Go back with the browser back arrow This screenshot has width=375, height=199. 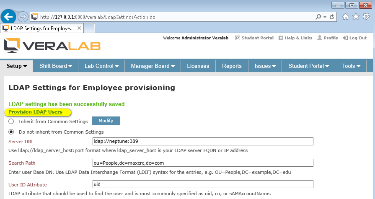(8, 17)
